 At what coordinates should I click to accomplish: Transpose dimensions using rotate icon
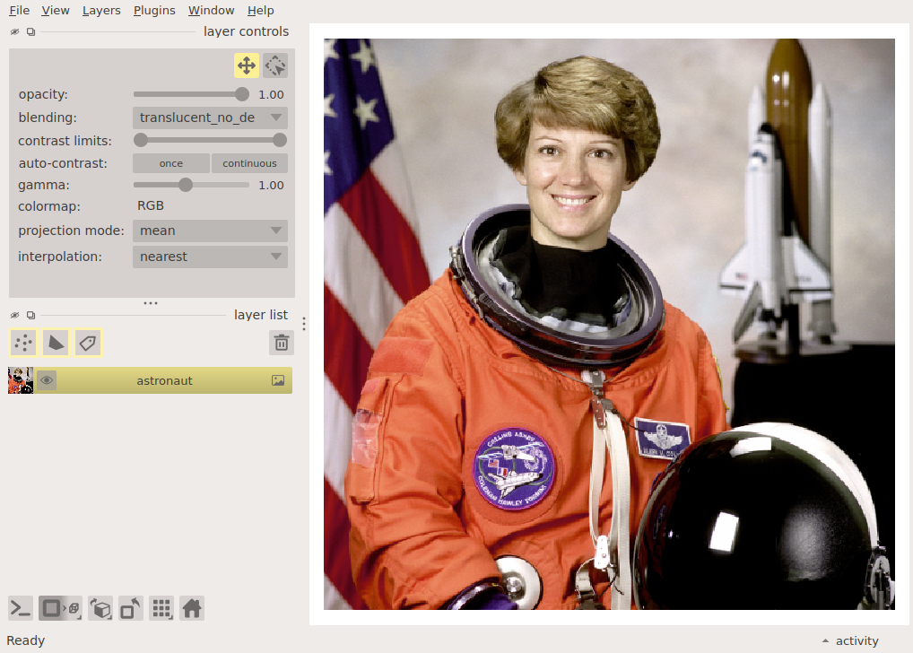coord(131,609)
